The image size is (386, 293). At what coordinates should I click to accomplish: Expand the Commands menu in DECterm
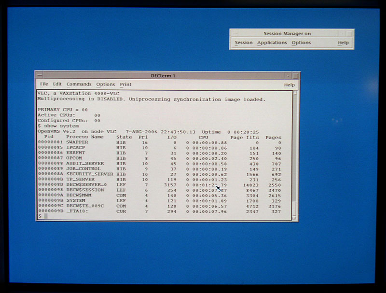coord(79,84)
